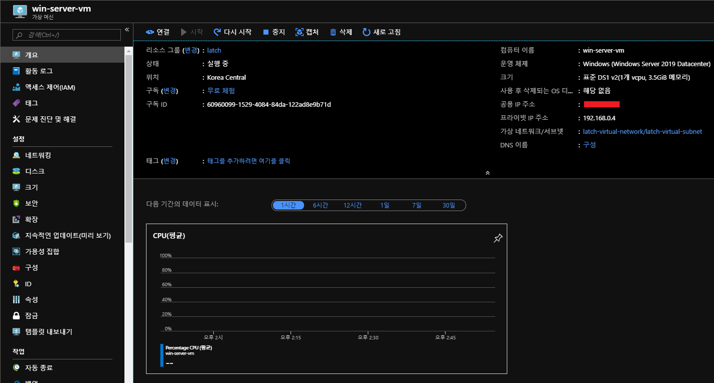This screenshot has height=383, width=714.
Task: Click the 구성 sidebar icon
Action: pos(16,268)
